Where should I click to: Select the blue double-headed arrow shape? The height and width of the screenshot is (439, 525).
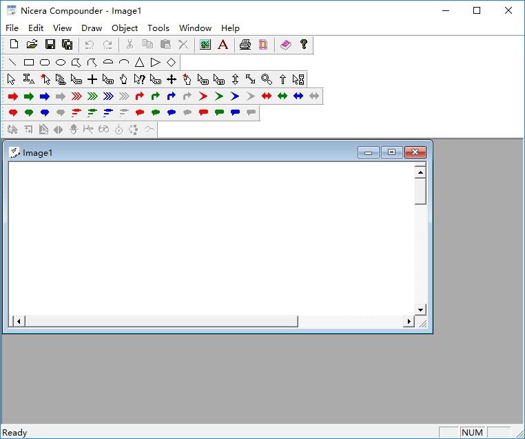(x=298, y=96)
